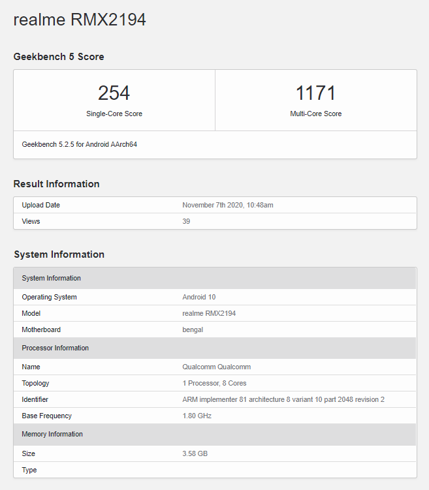Click the Topology label
This screenshot has width=429, height=490.
click(x=35, y=383)
